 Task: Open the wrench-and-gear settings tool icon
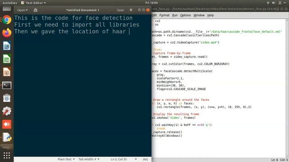[7, 111]
